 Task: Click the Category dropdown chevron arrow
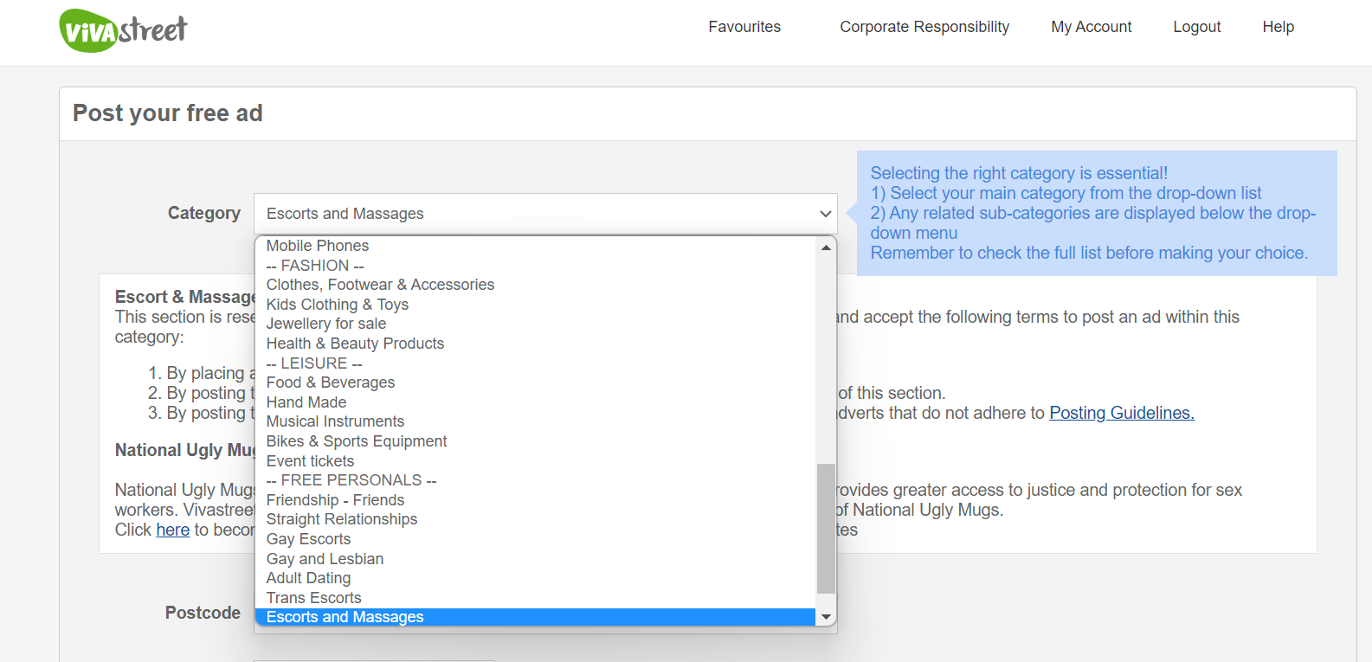825,214
